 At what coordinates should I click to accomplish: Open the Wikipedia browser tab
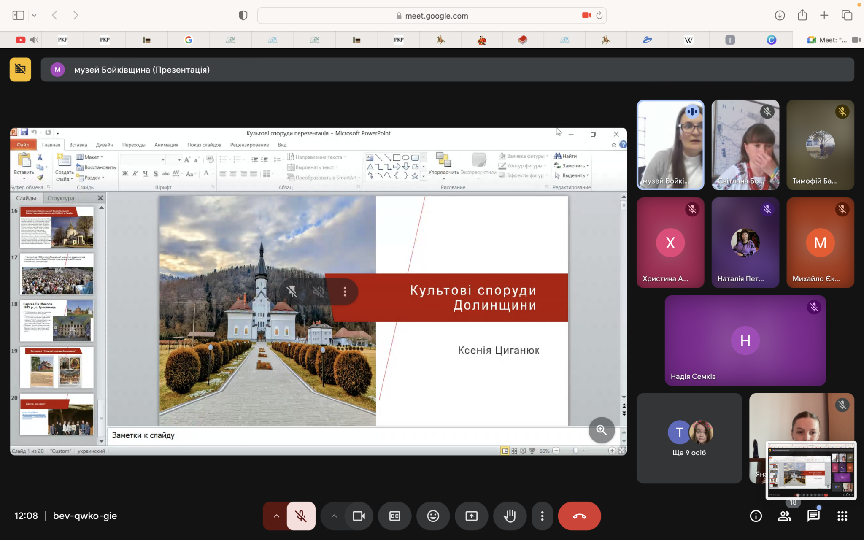tap(688, 40)
